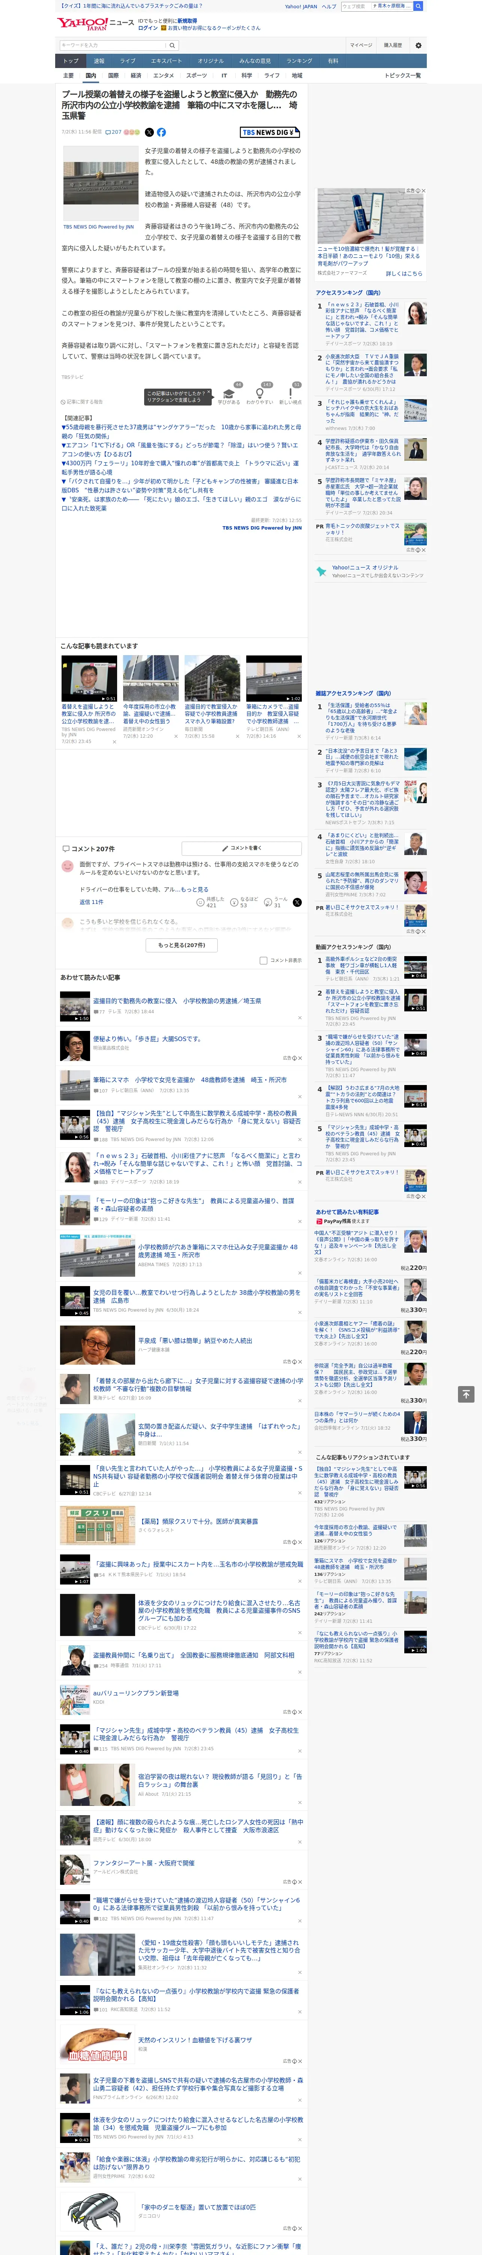Click the 新しい視点 exclamation reaction icon
Screen dimensions: 482x2255
[291, 394]
